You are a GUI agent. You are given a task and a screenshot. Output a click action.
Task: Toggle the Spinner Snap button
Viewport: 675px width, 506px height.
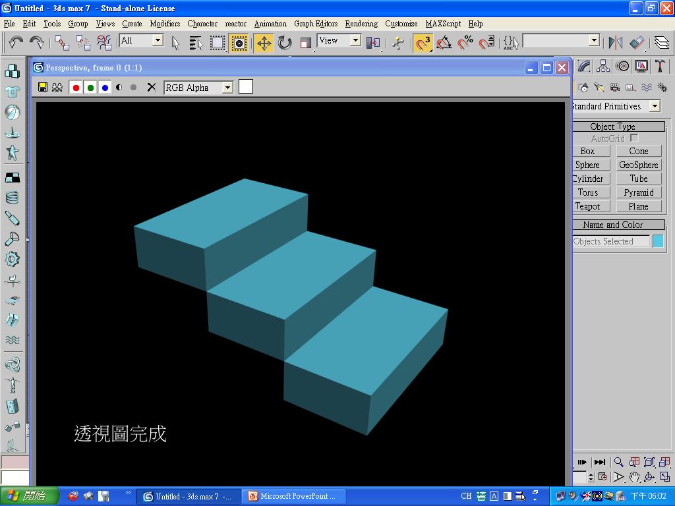tap(486, 43)
